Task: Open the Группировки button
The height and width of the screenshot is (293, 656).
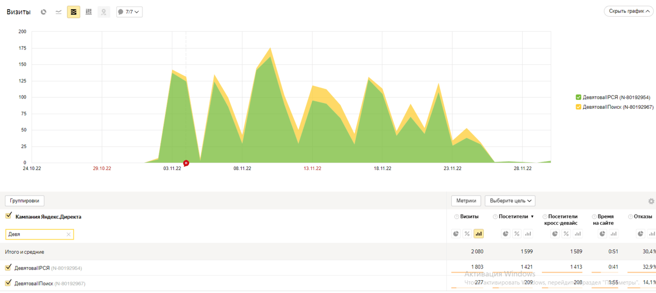Action: (x=24, y=201)
